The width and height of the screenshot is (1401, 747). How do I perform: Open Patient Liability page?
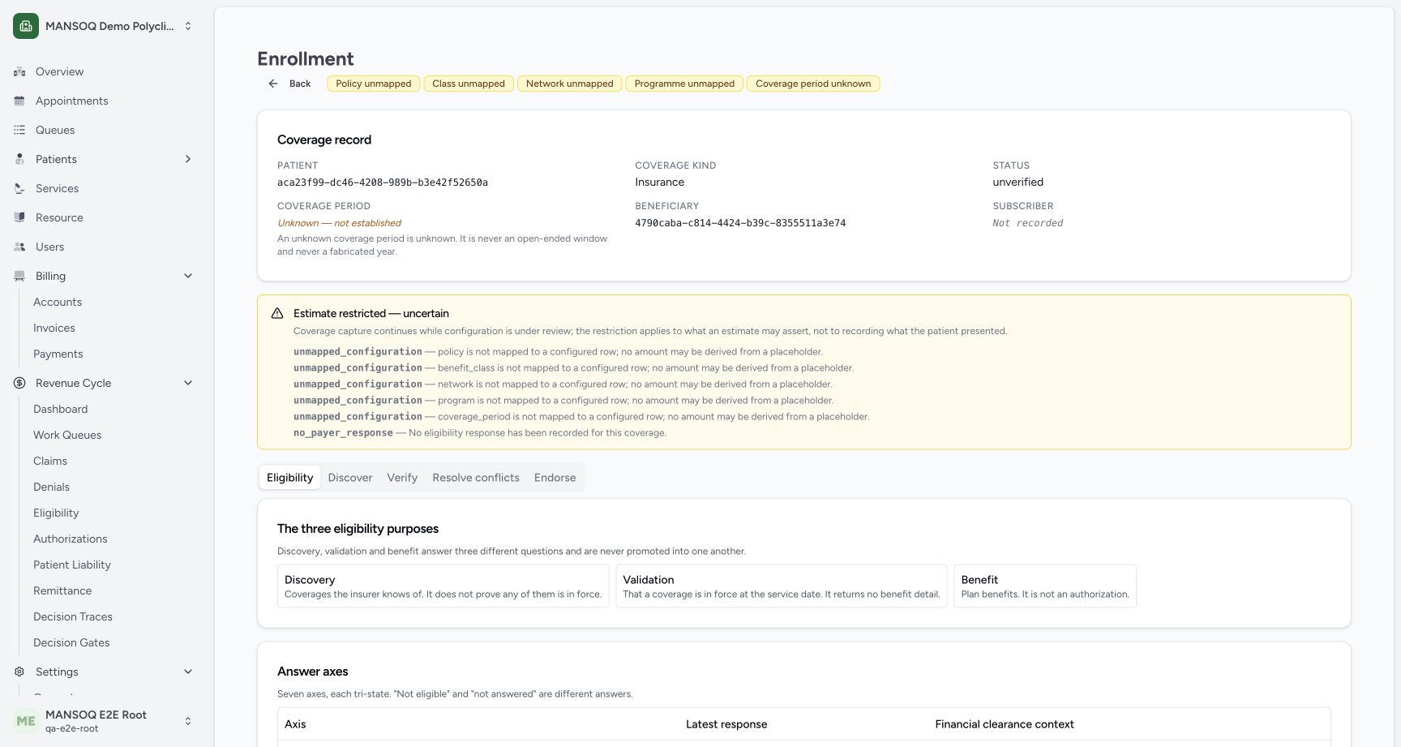pyautogui.click(x=72, y=565)
